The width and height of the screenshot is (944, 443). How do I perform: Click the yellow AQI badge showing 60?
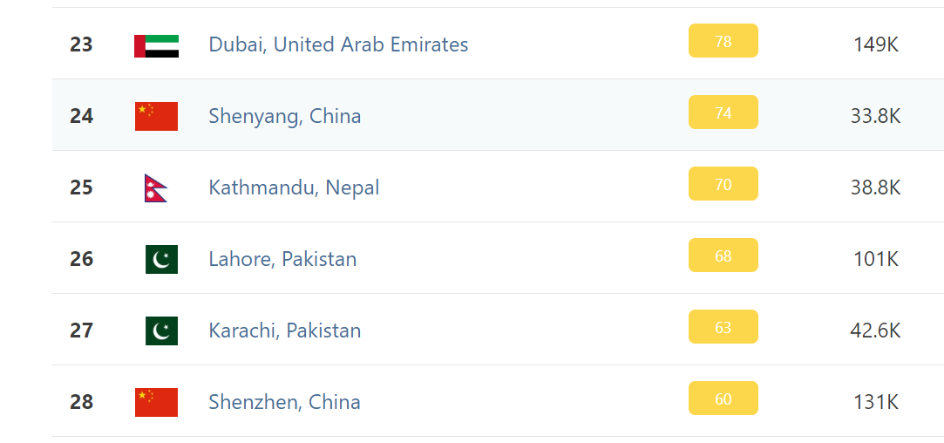click(723, 398)
